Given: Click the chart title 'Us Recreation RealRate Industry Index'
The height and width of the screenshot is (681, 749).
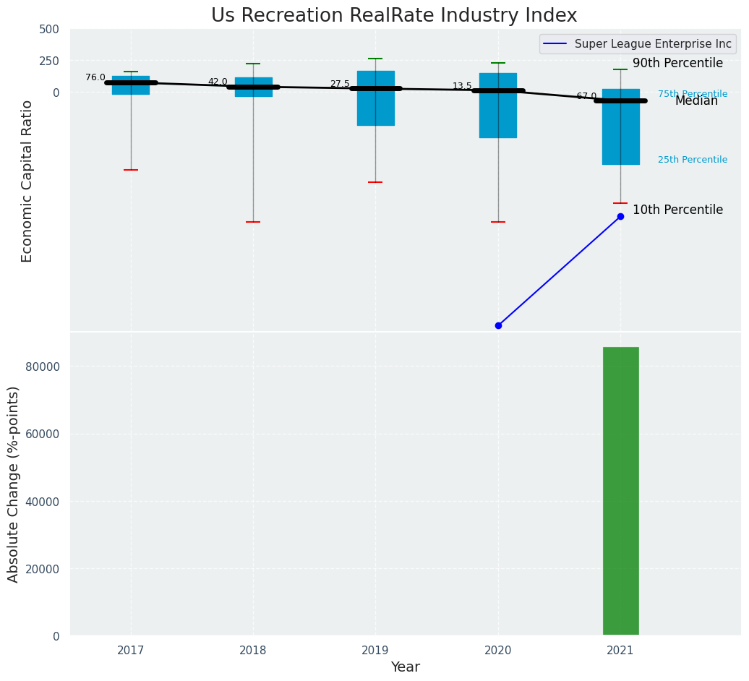Looking at the screenshot, I should coord(394,16).
